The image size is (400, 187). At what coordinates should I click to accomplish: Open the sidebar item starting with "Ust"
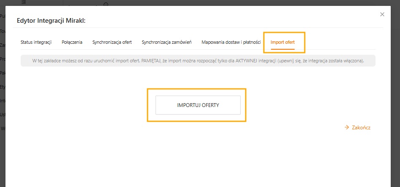point(3,115)
